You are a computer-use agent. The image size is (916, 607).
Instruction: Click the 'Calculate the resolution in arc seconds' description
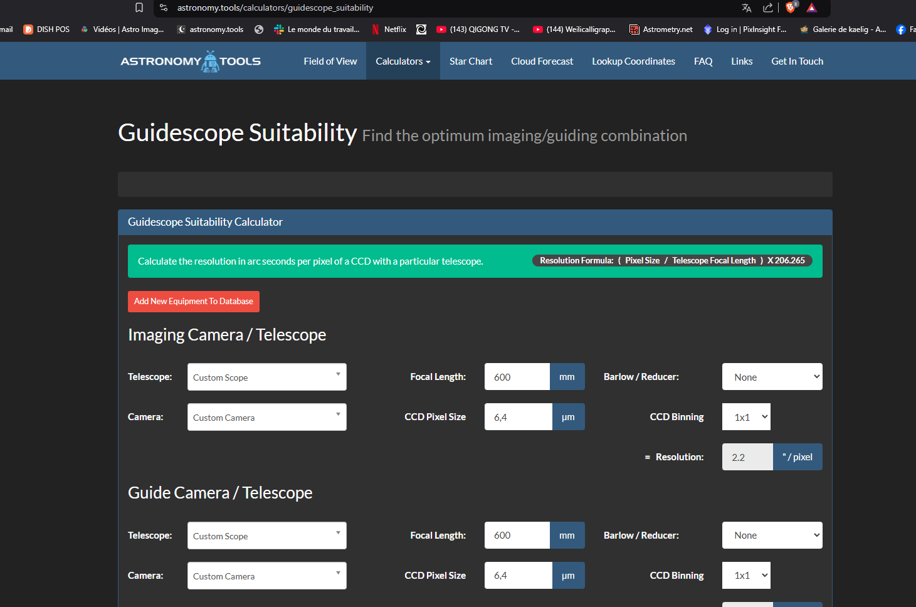click(310, 261)
